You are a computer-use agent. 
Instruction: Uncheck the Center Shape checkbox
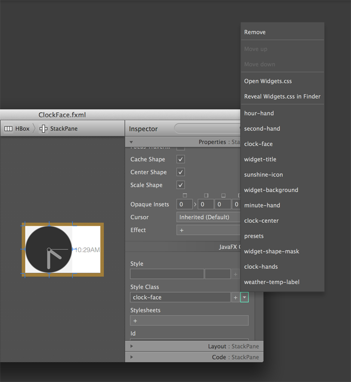point(181,172)
